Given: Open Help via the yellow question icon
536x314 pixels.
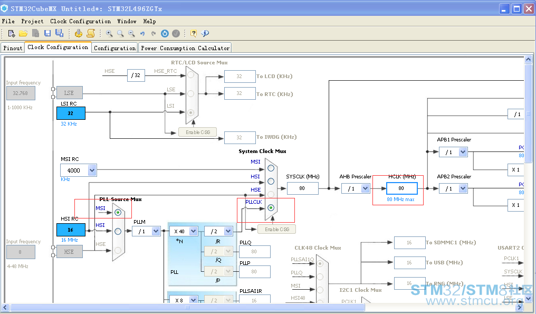Looking at the screenshot, I should pos(194,33).
